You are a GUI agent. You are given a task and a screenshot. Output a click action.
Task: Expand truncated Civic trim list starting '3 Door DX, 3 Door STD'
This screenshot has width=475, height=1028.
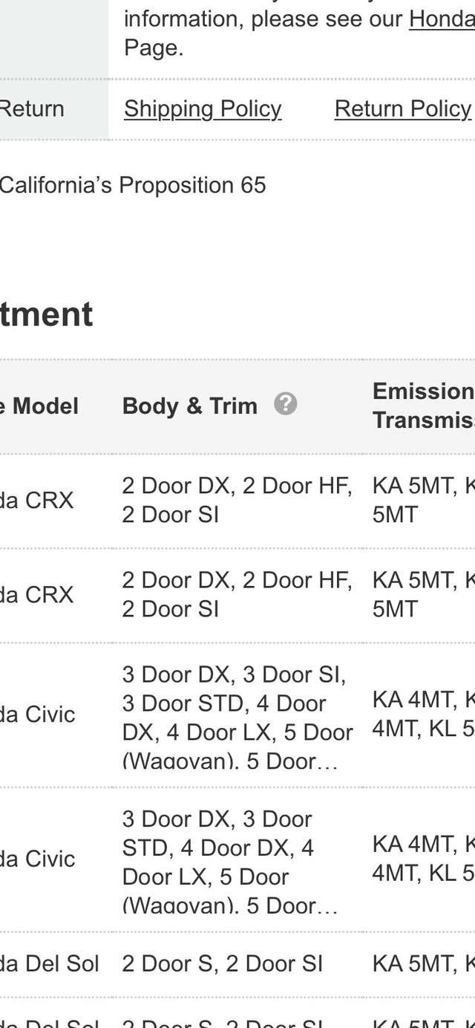230,862
